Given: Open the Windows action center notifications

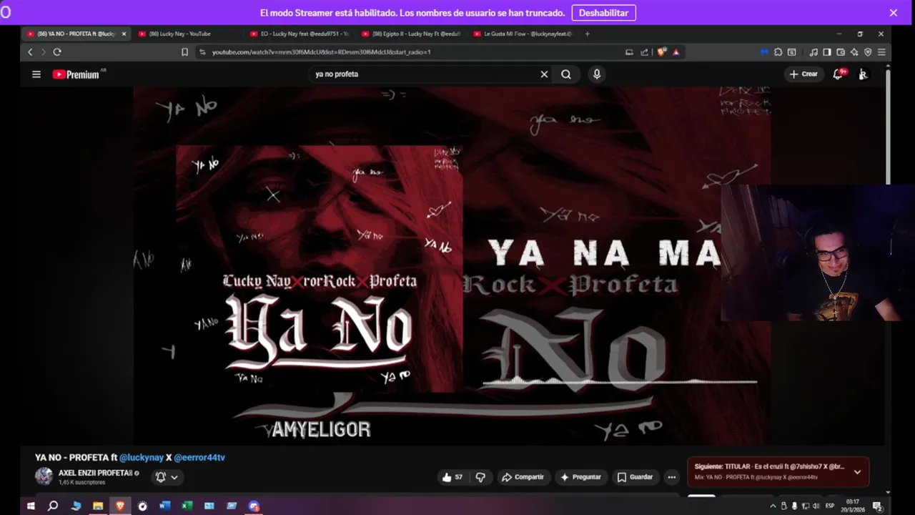Looking at the screenshot, I should click(877, 506).
